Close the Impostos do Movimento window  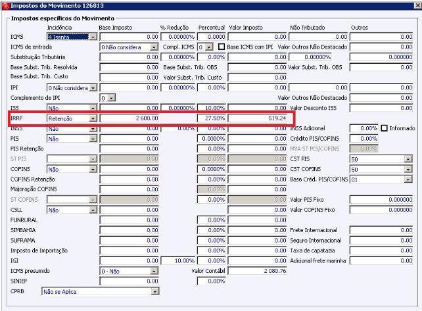pyautogui.click(x=418, y=6)
